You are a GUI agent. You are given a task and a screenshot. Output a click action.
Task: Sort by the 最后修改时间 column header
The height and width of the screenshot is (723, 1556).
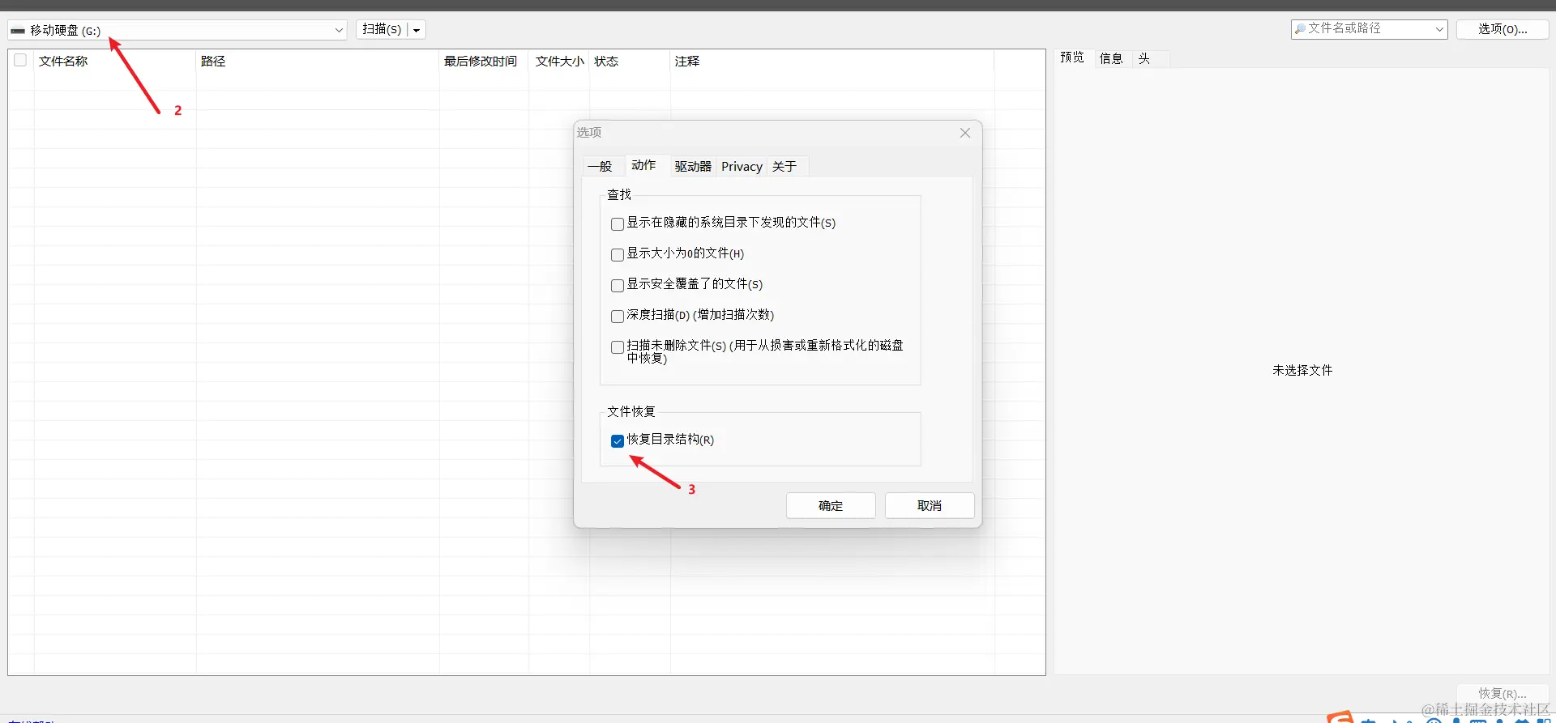[484, 62]
